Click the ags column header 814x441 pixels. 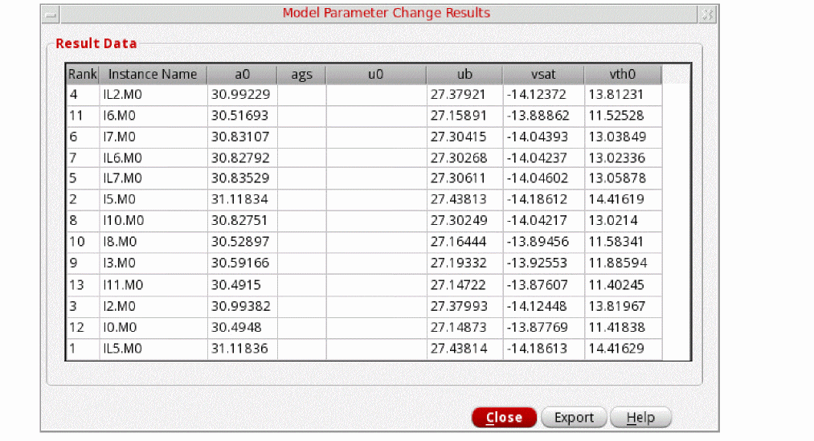pos(301,74)
